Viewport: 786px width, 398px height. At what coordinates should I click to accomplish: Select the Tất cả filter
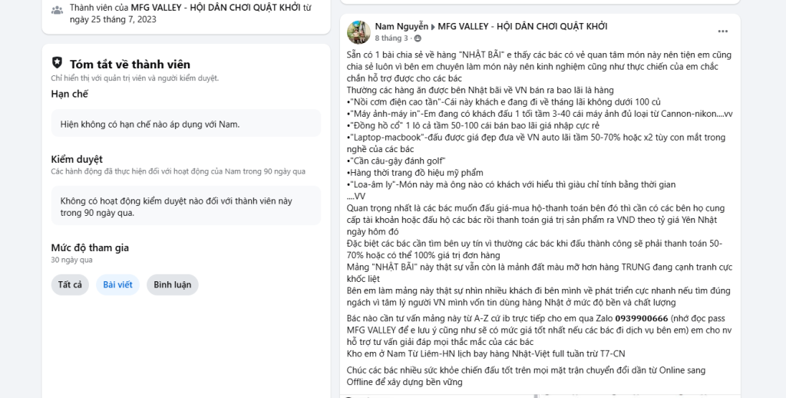70,284
